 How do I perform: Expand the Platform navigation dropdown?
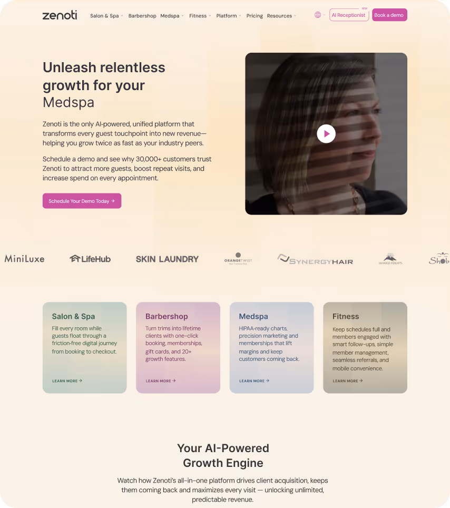click(x=228, y=16)
